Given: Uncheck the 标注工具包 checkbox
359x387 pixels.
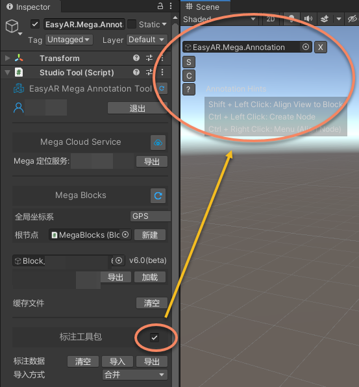Looking at the screenshot, I should pyautogui.click(x=155, y=338).
